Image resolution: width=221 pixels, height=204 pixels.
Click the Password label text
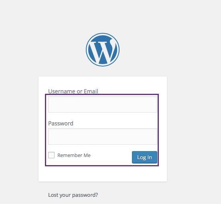click(x=61, y=123)
